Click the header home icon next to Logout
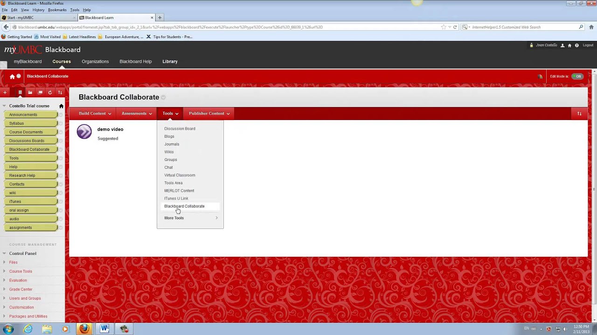This screenshot has height=335, width=597. (569, 45)
